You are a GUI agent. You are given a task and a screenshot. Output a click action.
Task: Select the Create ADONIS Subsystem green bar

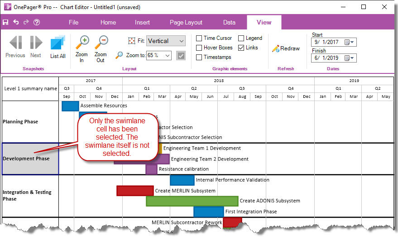coord(192,201)
